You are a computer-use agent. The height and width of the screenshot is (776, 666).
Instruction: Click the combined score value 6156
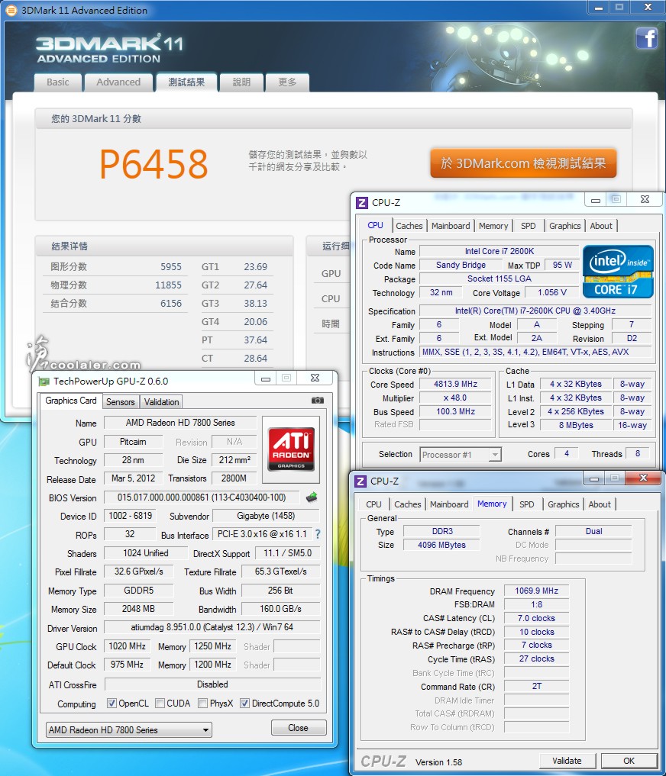(171, 304)
